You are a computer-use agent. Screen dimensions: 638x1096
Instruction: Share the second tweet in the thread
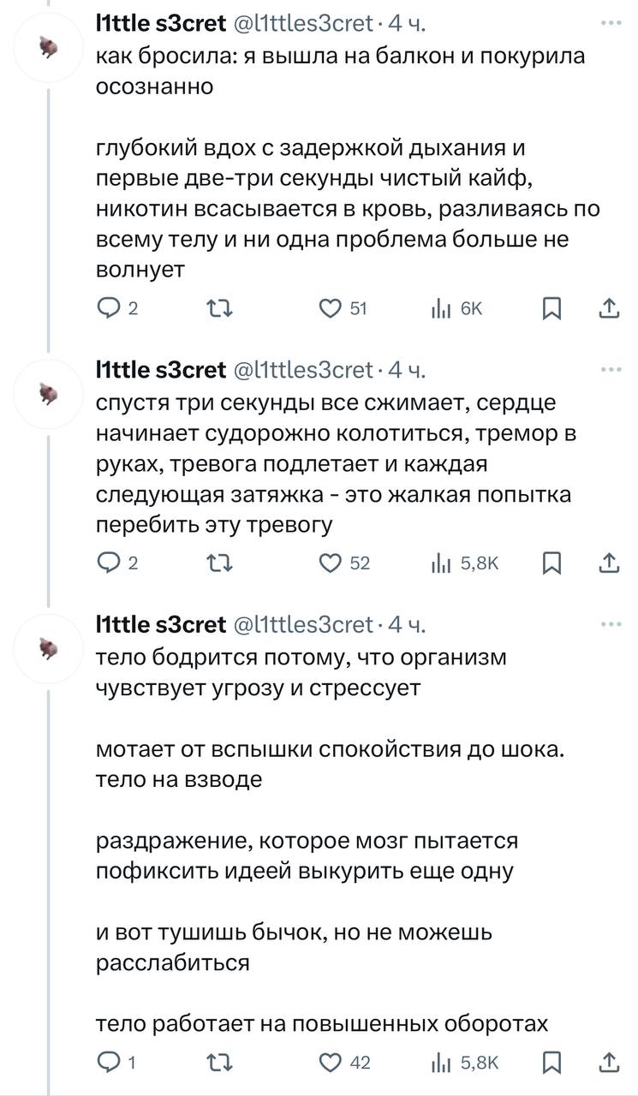(608, 563)
